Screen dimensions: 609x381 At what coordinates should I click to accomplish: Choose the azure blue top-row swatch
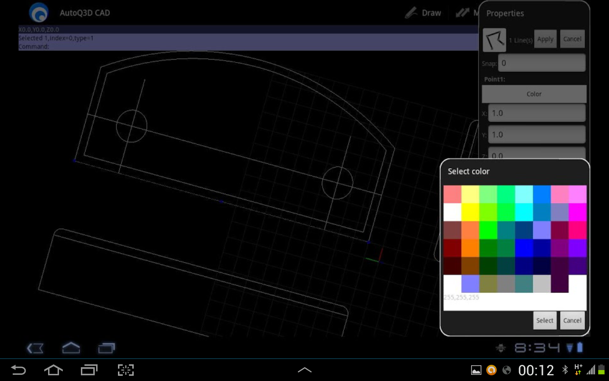(x=542, y=194)
